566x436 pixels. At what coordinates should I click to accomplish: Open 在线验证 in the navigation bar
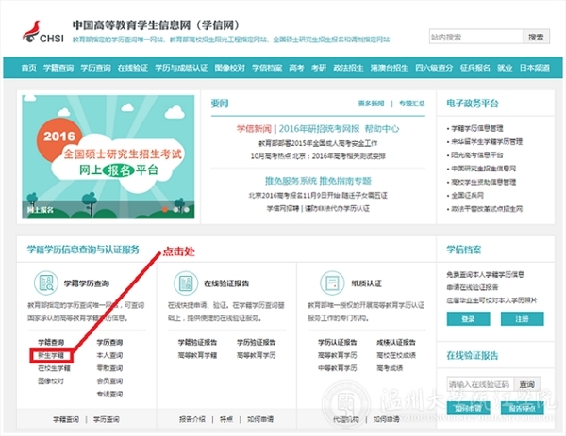coord(132,68)
